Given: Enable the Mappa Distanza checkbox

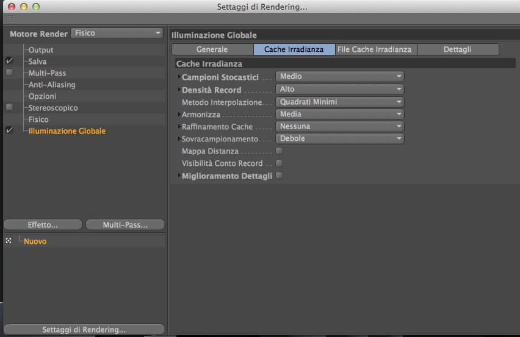Looking at the screenshot, I should pyautogui.click(x=280, y=151).
